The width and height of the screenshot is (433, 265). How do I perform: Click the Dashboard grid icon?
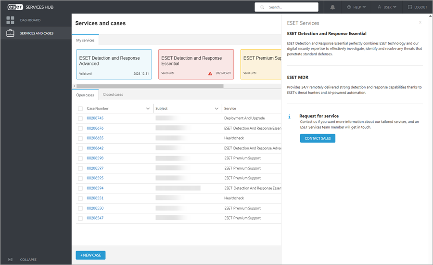[x=10, y=20]
